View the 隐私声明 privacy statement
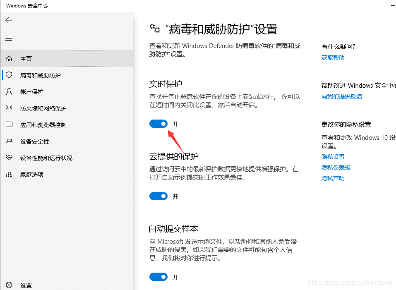This screenshot has height=290, width=396. pos(333,178)
